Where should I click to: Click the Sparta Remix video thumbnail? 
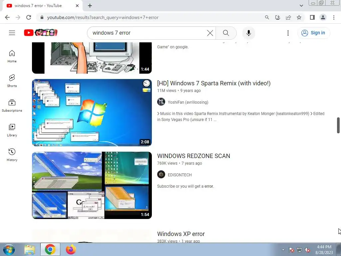tap(92, 113)
